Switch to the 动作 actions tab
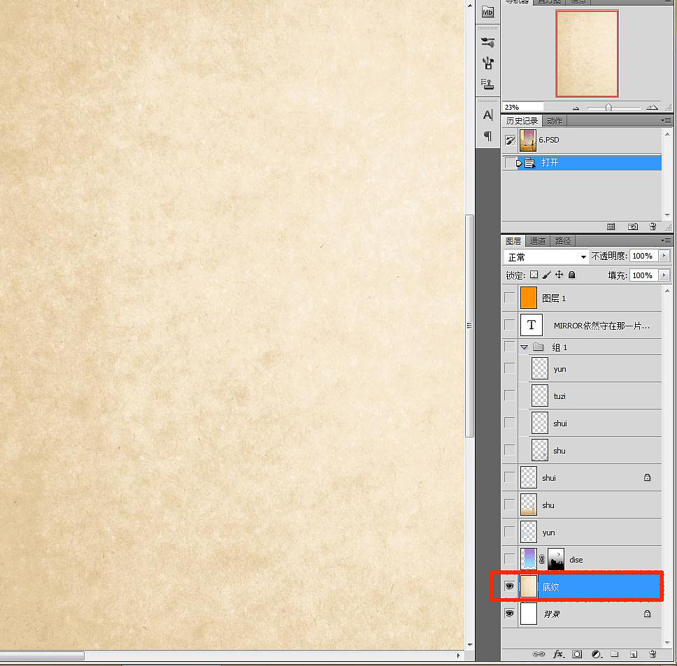The image size is (677, 666). (x=554, y=121)
